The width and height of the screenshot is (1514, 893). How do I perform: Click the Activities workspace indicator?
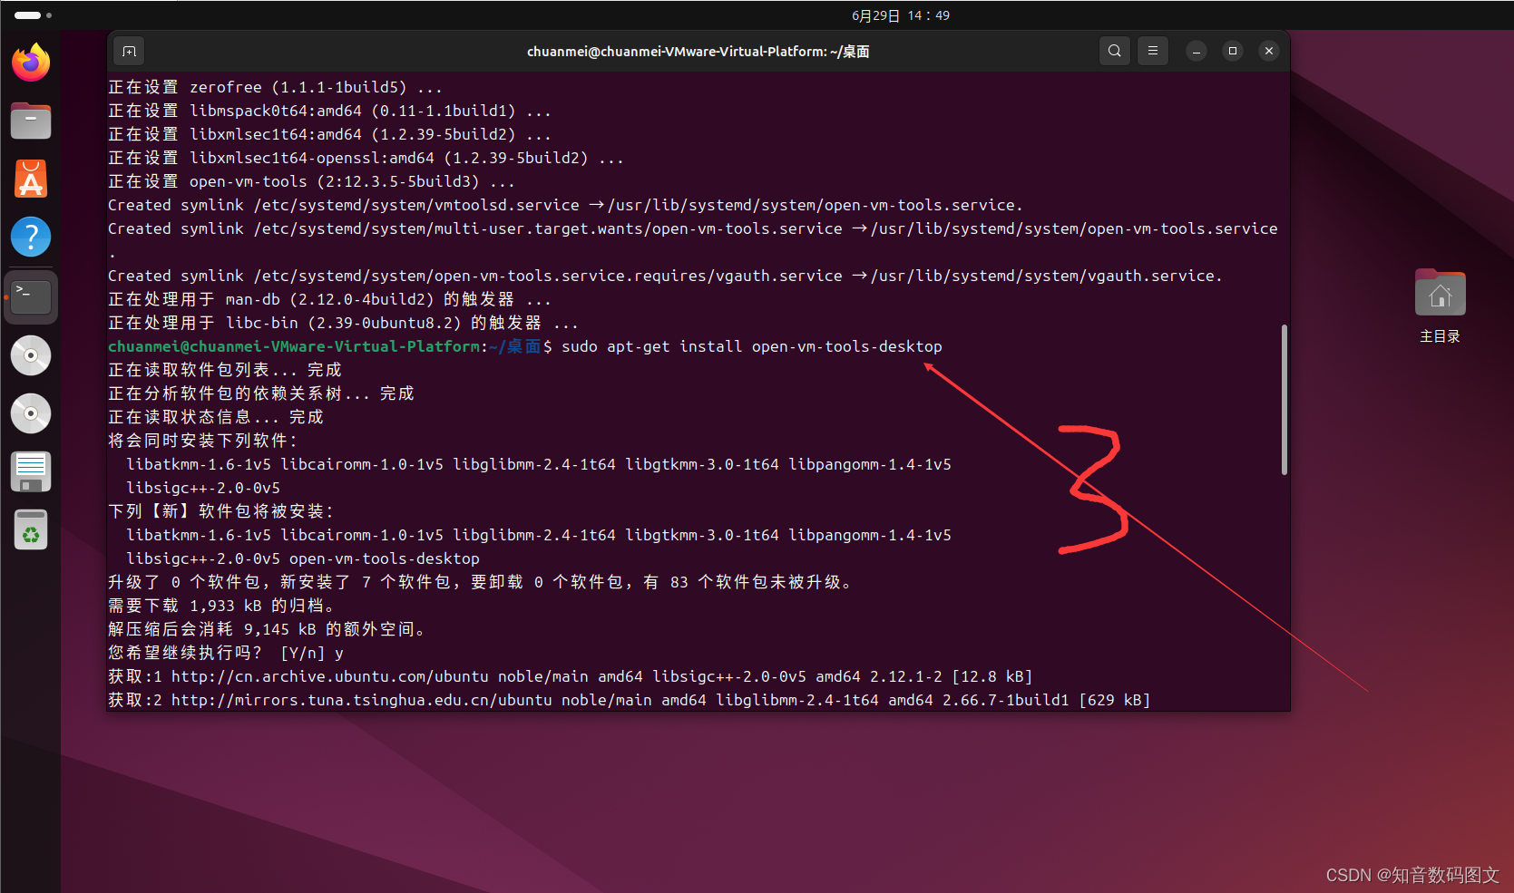(x=33, y=15)
